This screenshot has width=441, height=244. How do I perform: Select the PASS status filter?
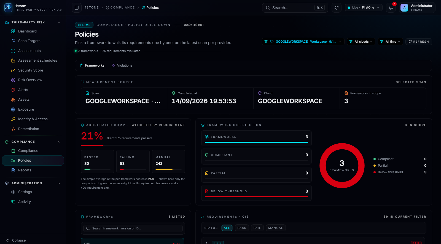point(242,228)
